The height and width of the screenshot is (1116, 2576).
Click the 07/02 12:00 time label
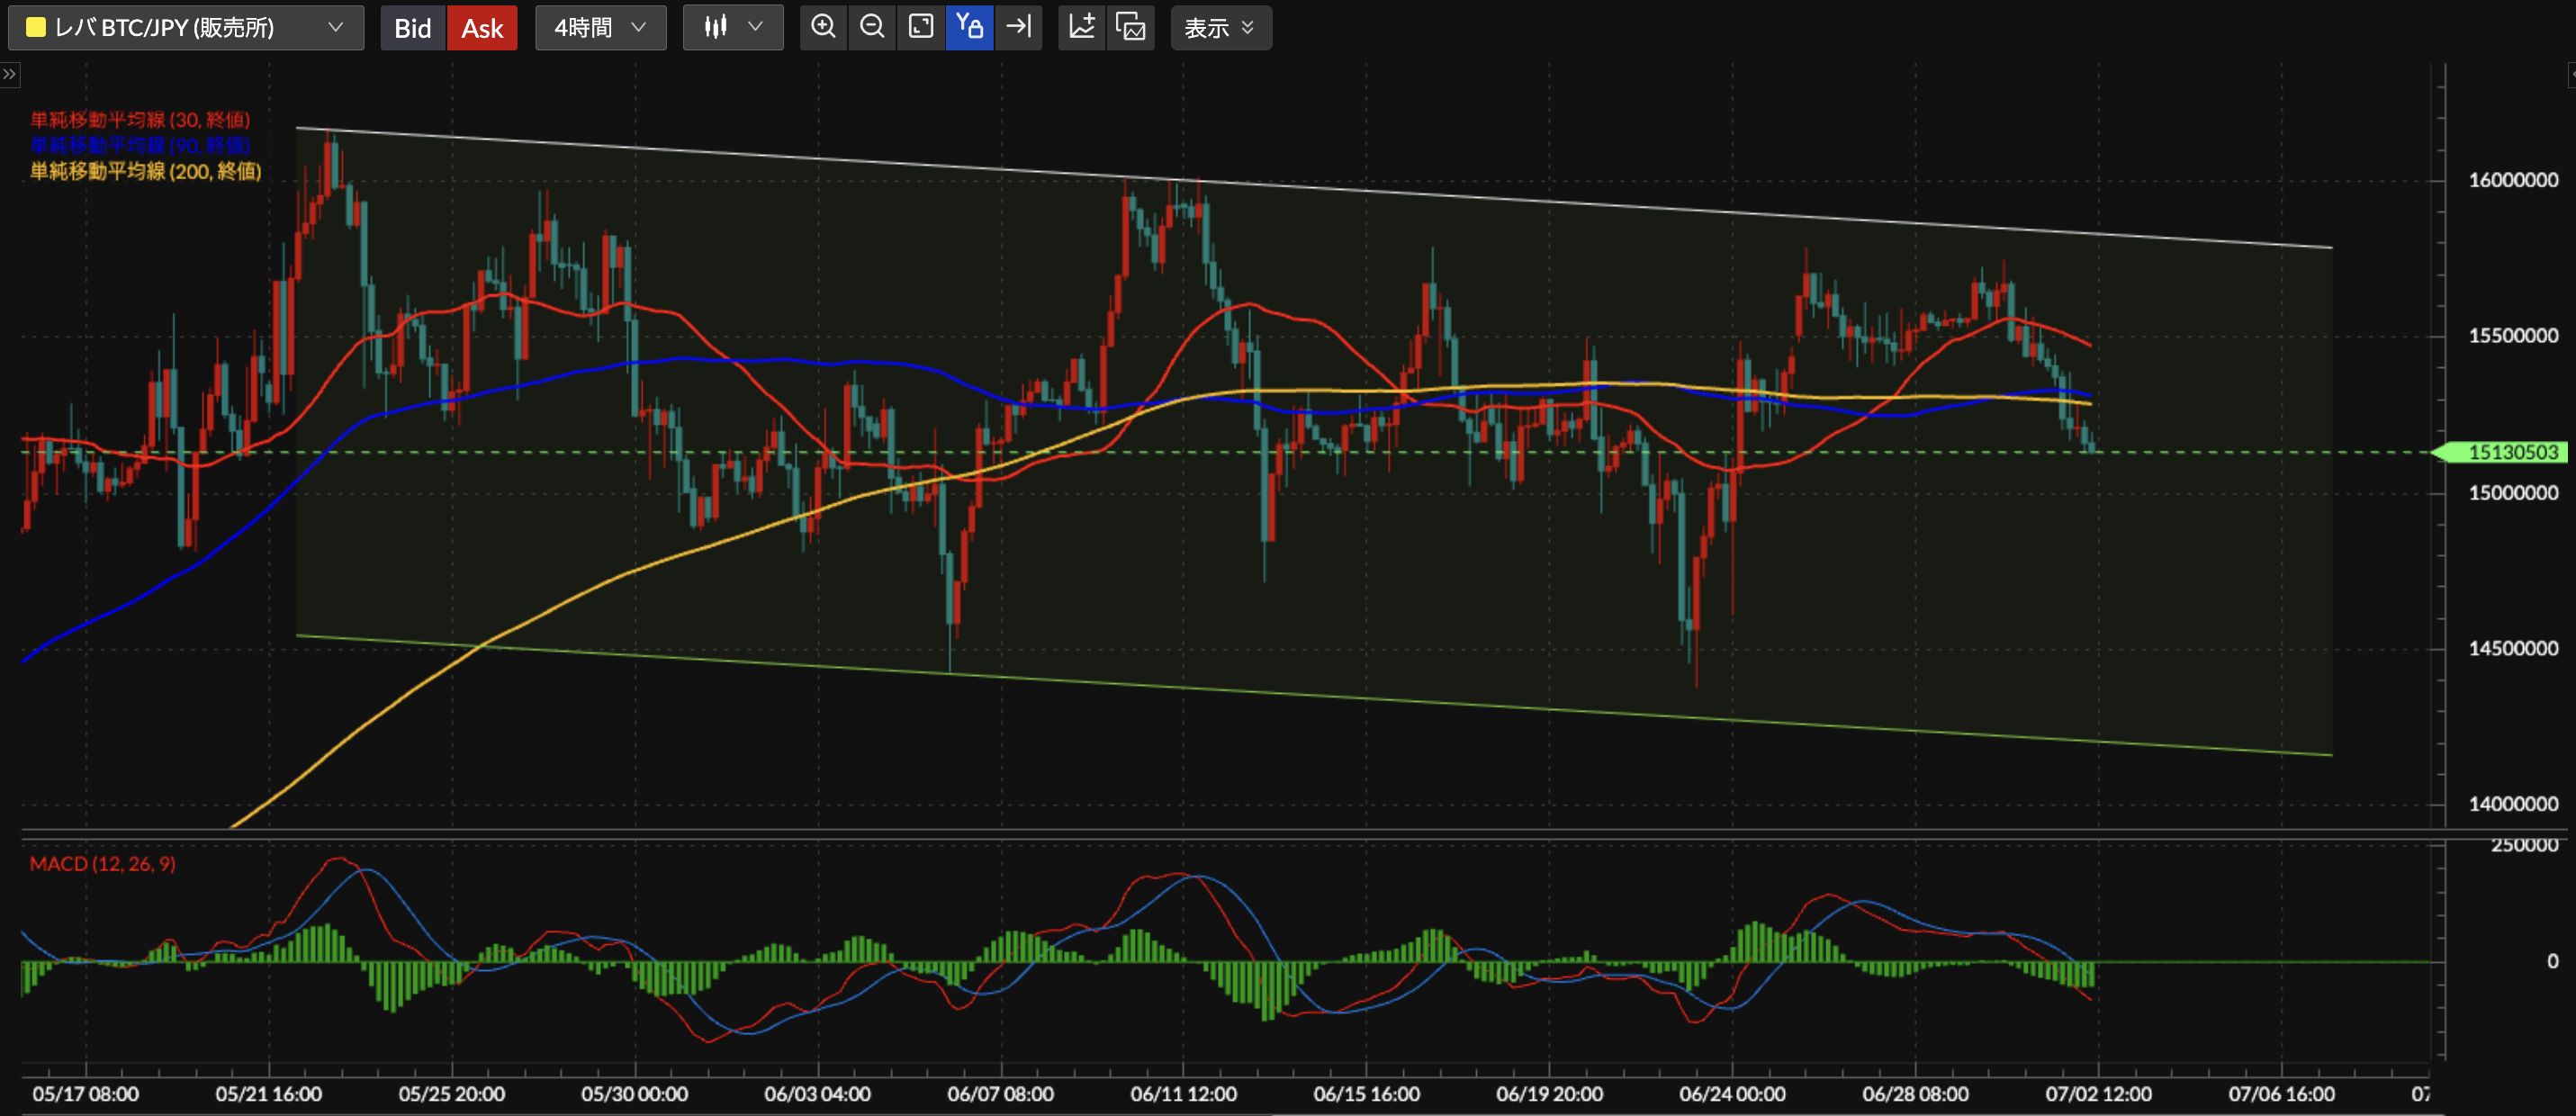click(x=2099, y=1094)
